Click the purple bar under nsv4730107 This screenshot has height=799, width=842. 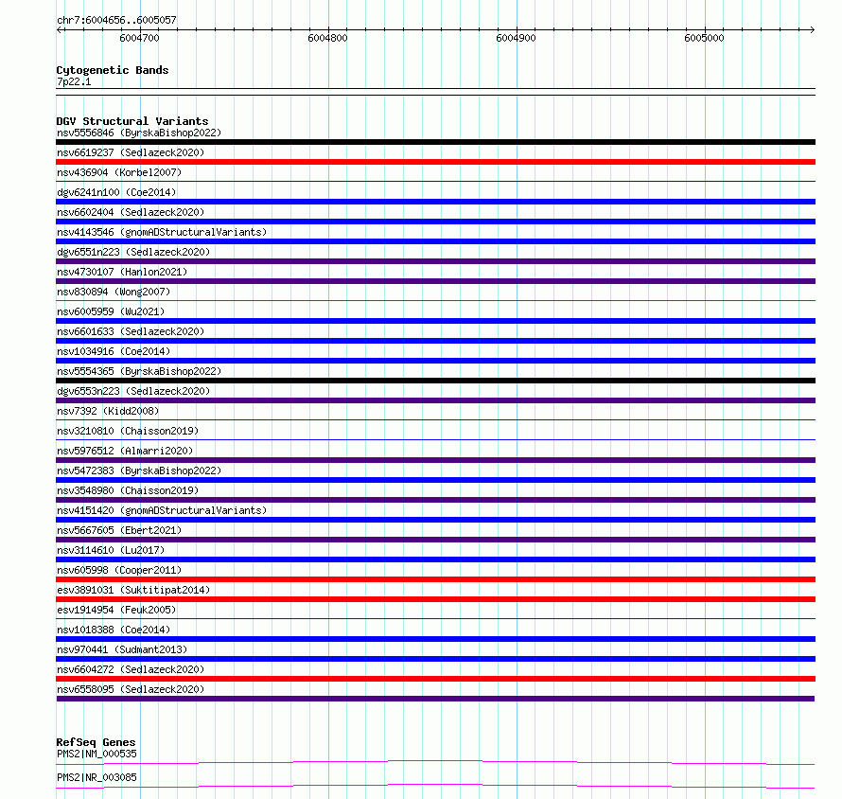coord(435,281)
